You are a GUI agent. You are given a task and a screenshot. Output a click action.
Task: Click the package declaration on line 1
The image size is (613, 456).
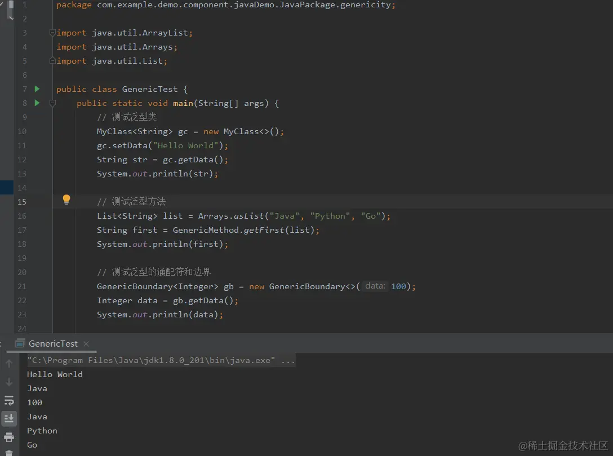226,5
